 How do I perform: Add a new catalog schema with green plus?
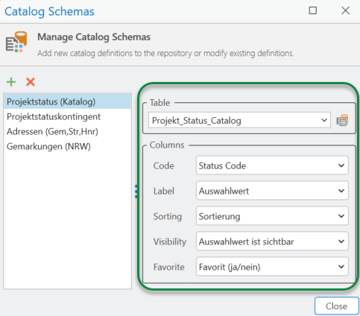(x=11, y=82)
